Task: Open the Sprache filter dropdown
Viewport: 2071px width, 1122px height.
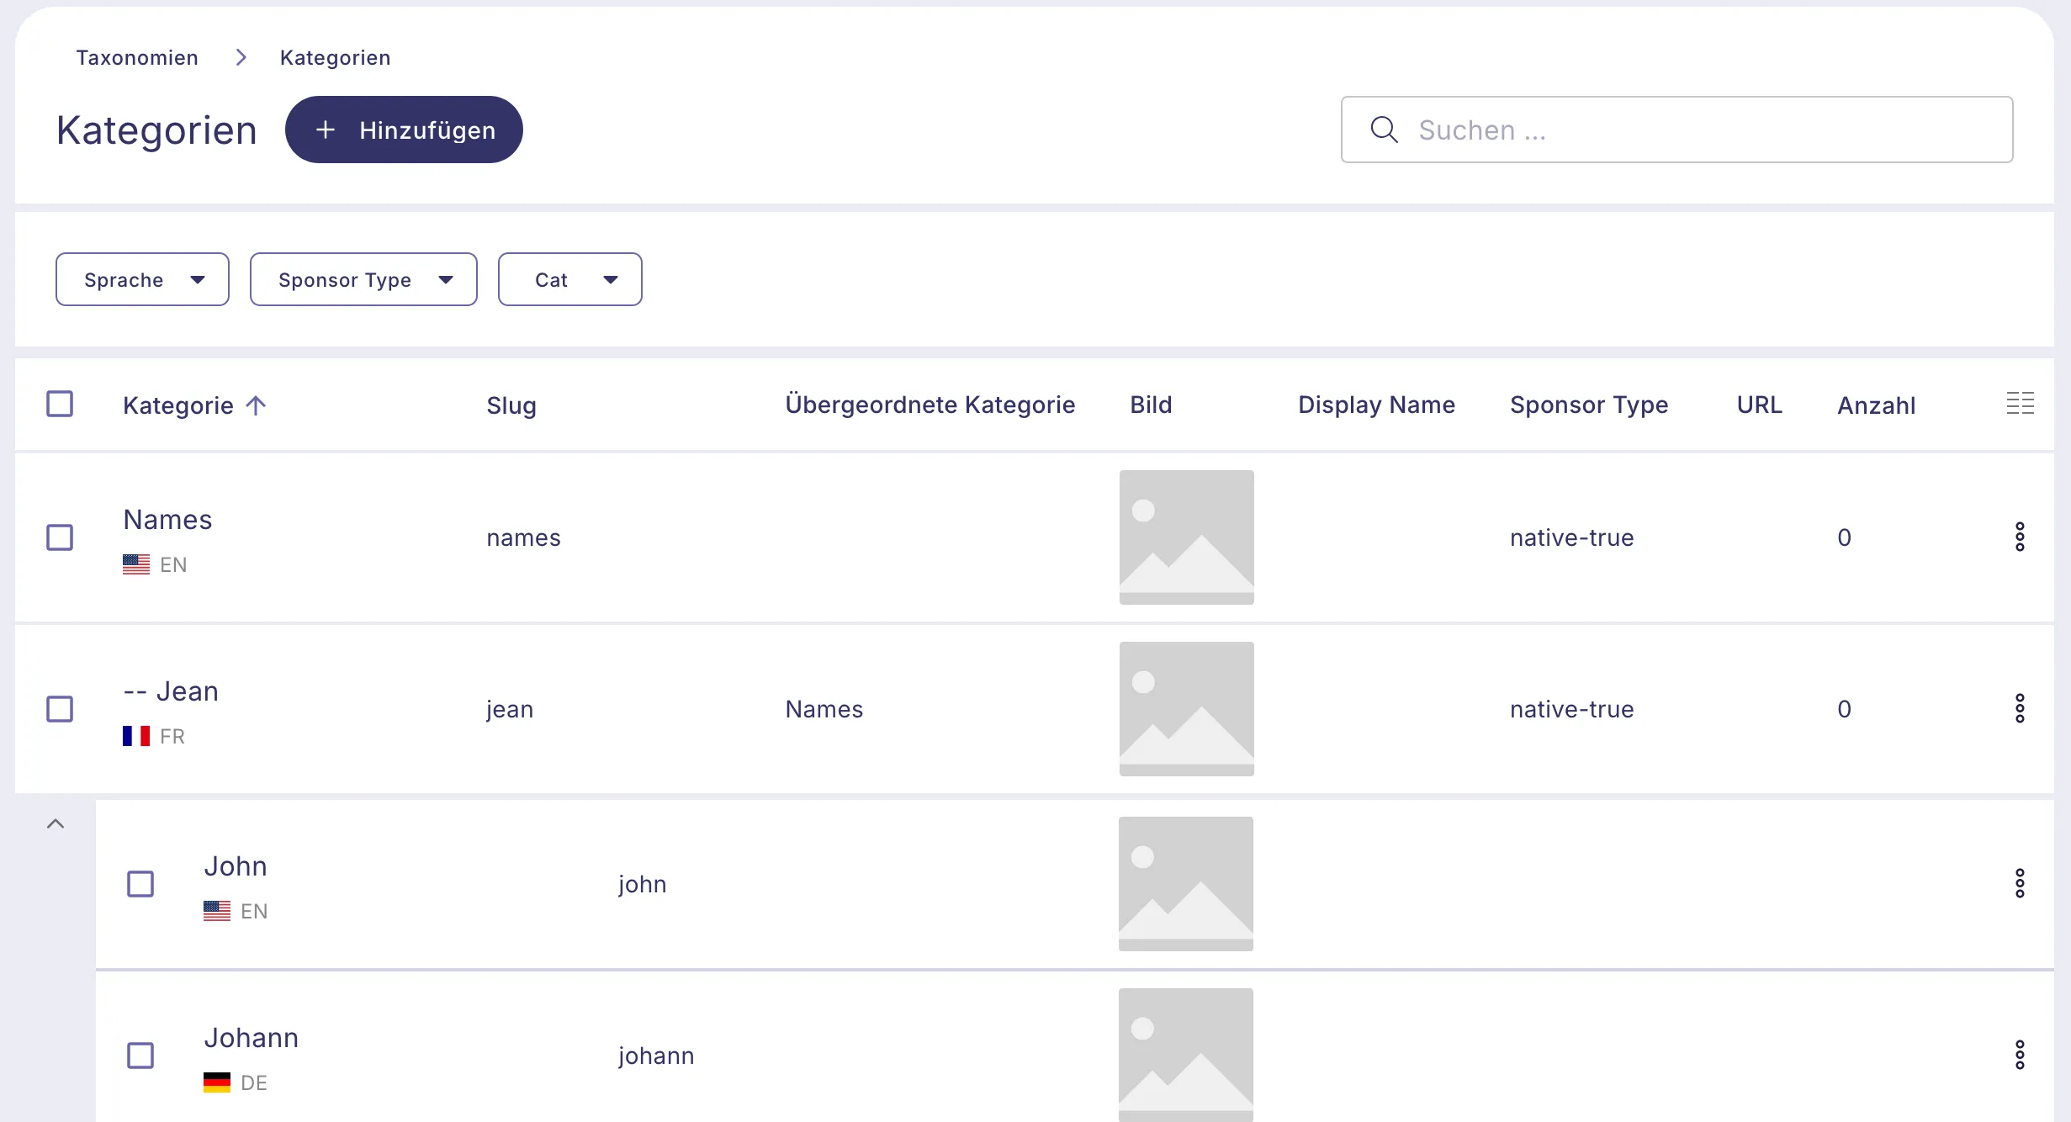Action: click(142, 279)
